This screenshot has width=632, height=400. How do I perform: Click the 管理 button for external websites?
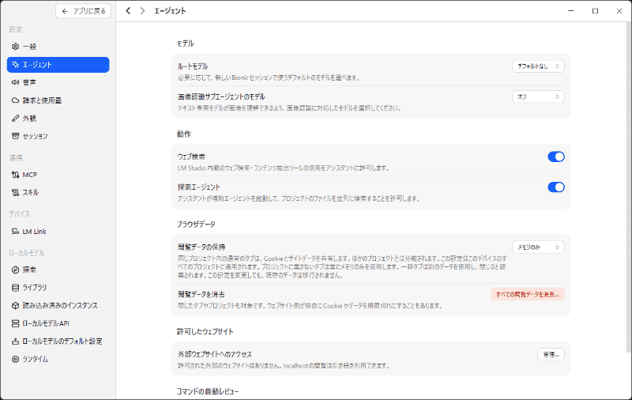pos(551,354)
